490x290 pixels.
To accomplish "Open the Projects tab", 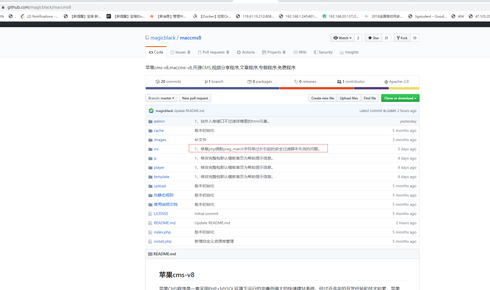I will coord(274,52).
